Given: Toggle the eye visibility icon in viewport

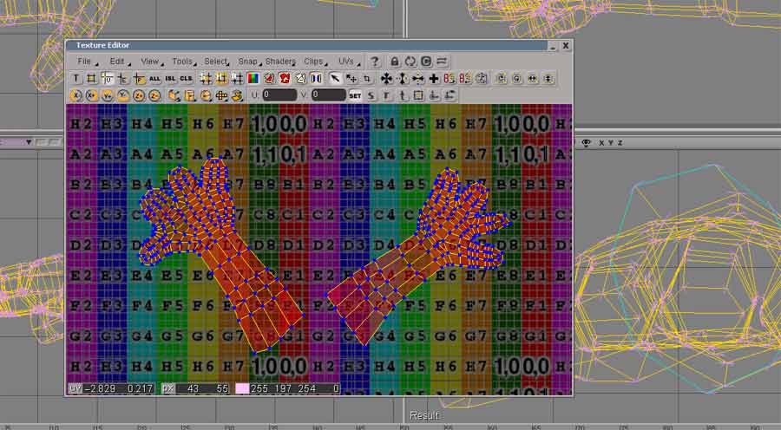Looking at the screenshot, I should pyautogui.click(x=587, y=142).
